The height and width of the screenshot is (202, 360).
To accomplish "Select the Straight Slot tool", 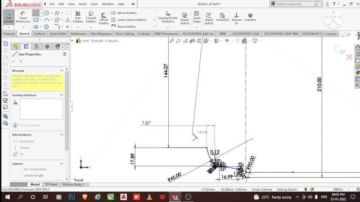I will [36, 27].
